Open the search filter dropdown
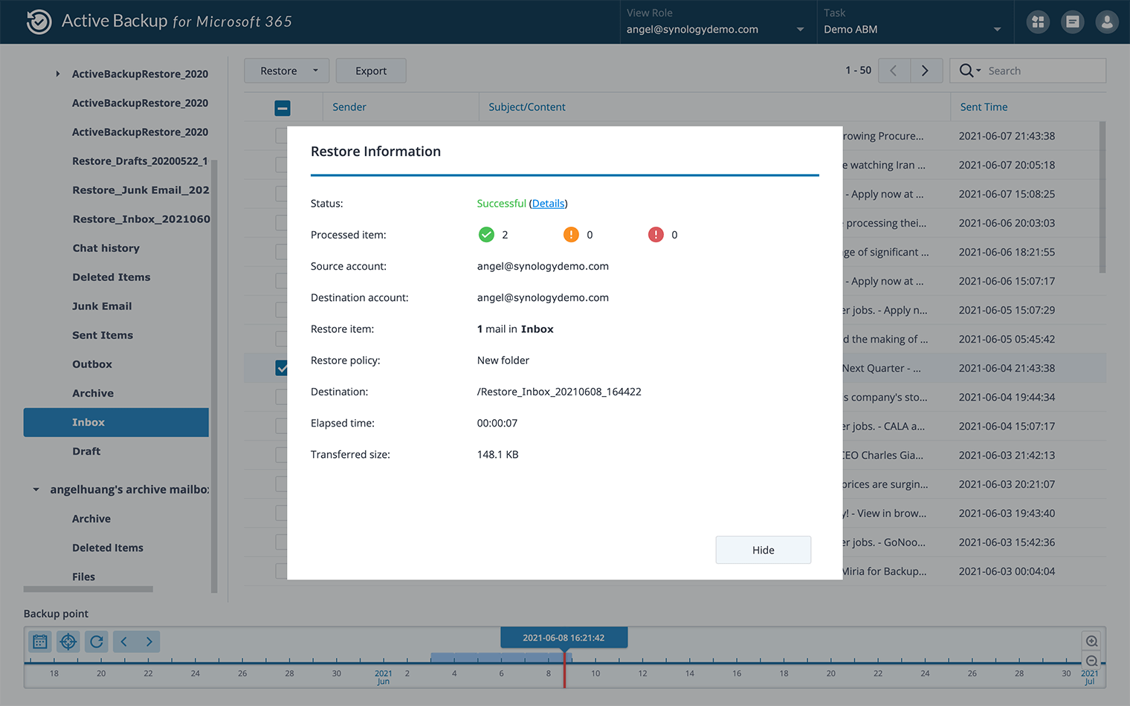Screen dimensions: 1130x706 tap(978, 70)
